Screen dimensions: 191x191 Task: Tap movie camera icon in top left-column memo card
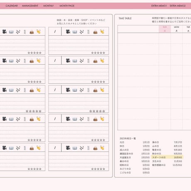click(5, 32)
